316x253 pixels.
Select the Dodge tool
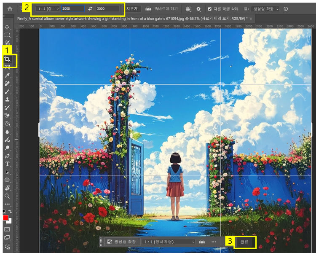coord(7,148)
